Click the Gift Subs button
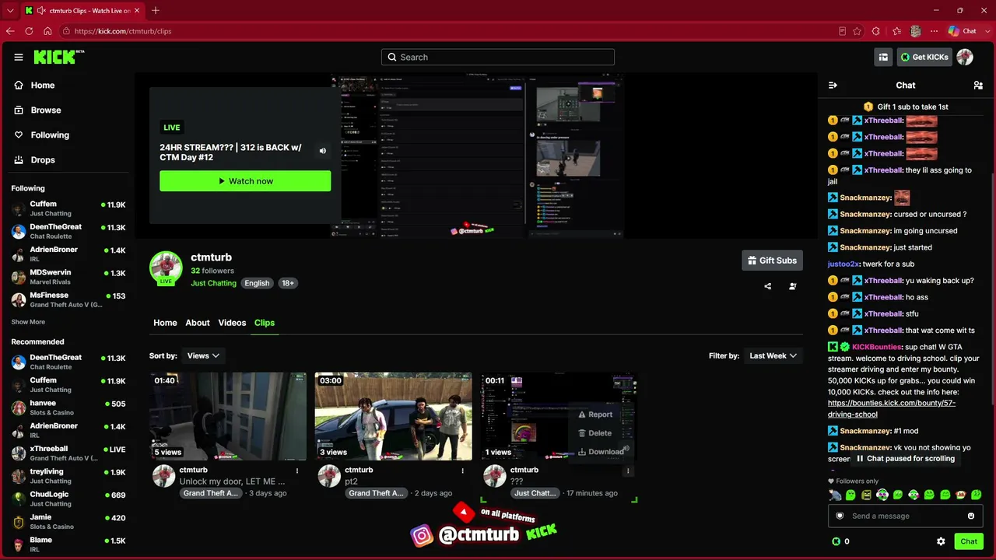The width and height of the screenshot is (996, 560). (x=772, y=261)
